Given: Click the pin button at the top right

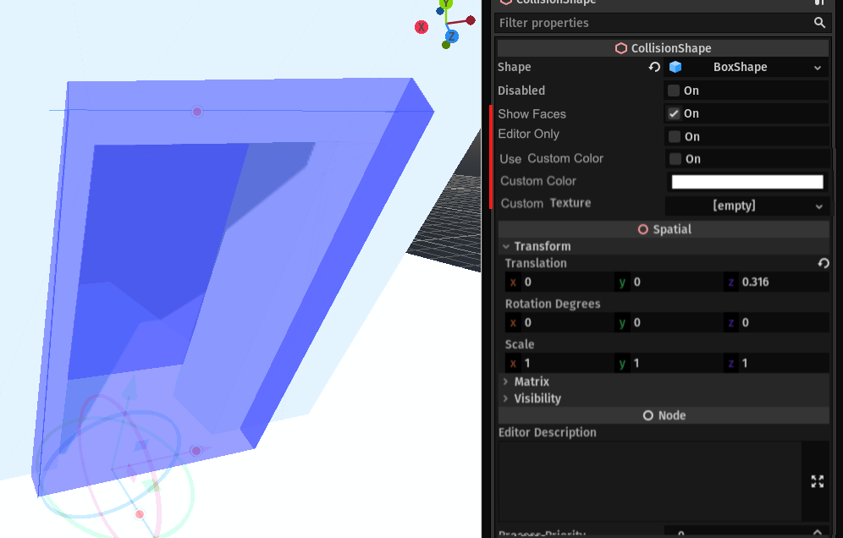Looking at the screenshot, I should [x=820, y=3].
